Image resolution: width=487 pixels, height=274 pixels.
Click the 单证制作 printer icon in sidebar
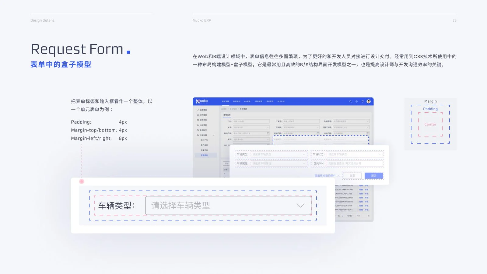coord(198,130)
